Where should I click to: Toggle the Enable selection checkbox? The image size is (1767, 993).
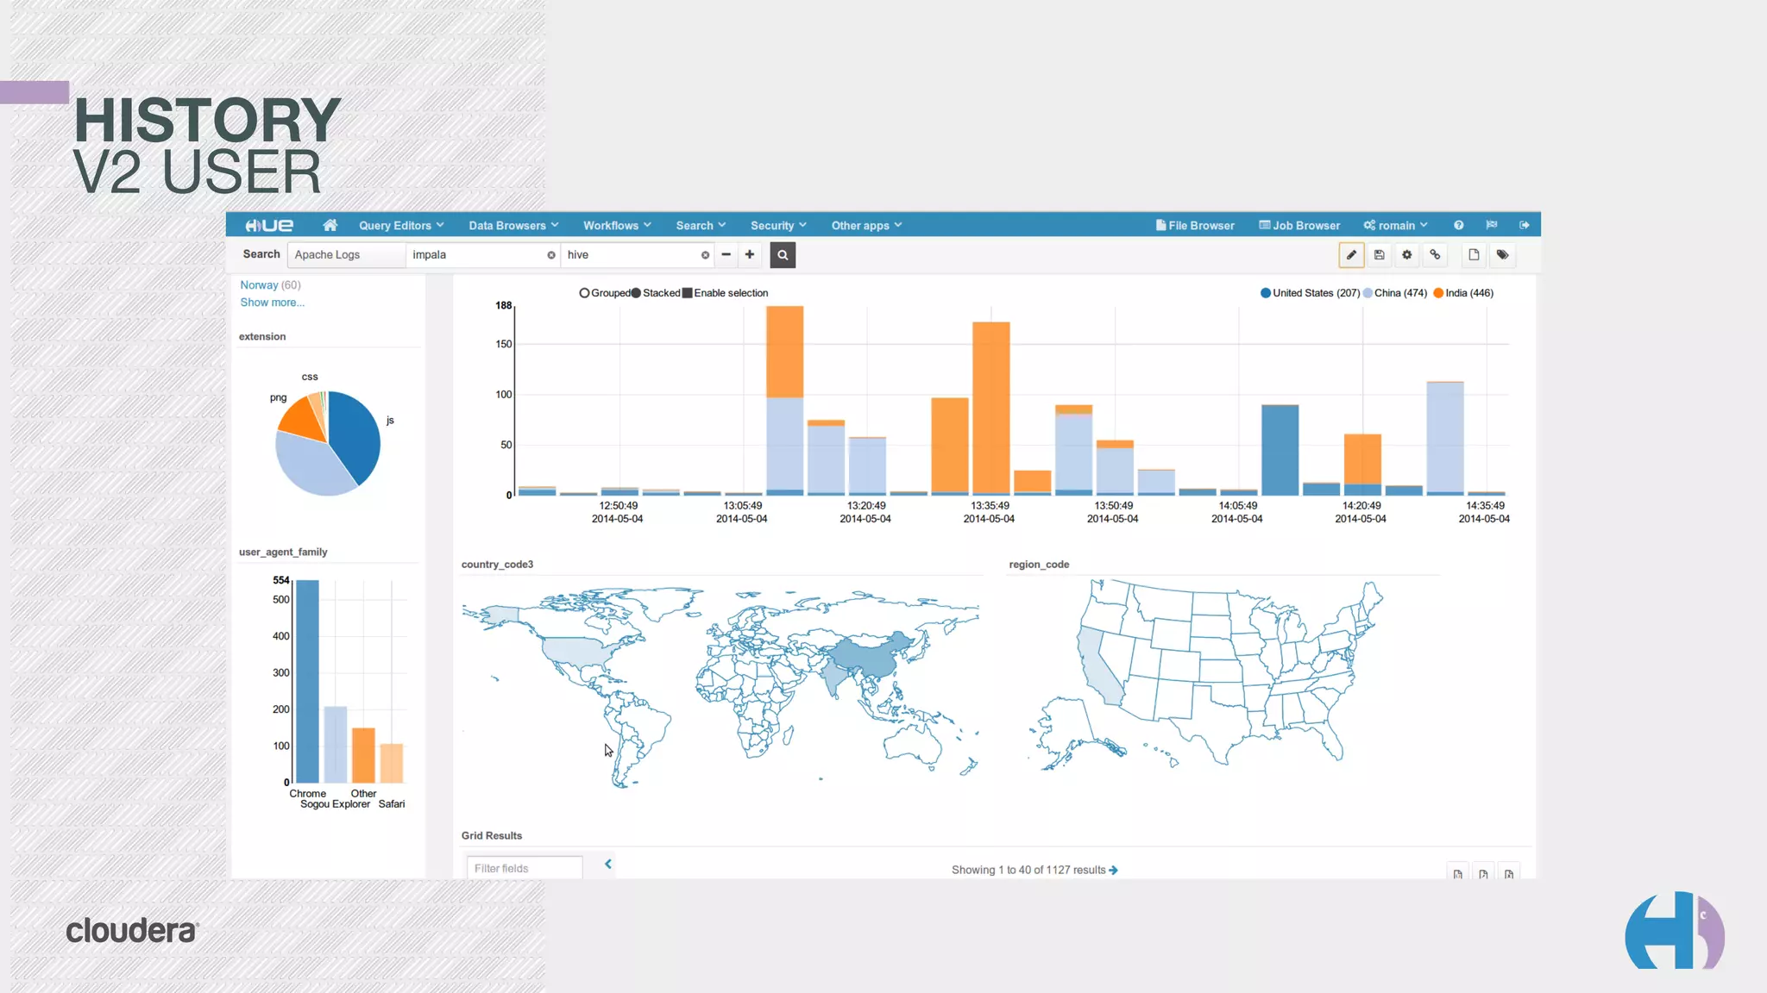tap(688, 293)
